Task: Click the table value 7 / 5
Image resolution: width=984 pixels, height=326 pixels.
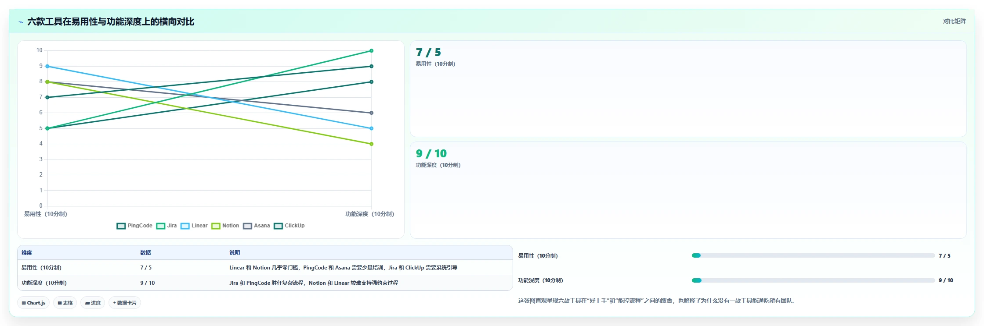Action: [146, 268]
